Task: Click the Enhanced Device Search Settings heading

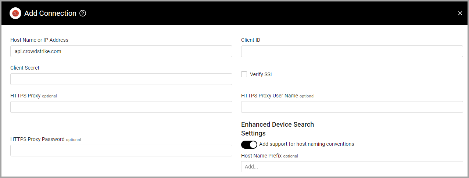Action: point(278,129)
